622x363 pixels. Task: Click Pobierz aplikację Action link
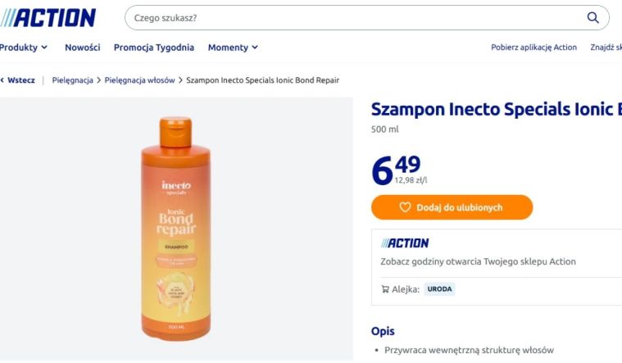tap(533, 48)
